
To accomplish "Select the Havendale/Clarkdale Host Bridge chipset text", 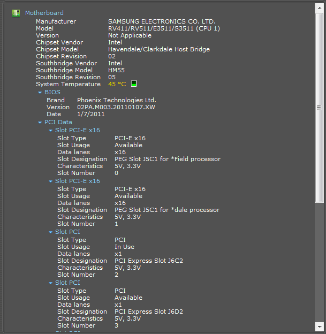I will pyautogui.click(x=159, y=49).
